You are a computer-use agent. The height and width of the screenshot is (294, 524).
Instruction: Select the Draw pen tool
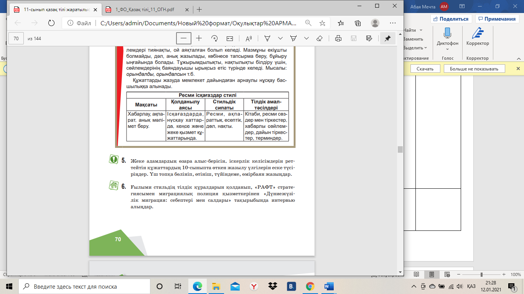tap(268, 38)
